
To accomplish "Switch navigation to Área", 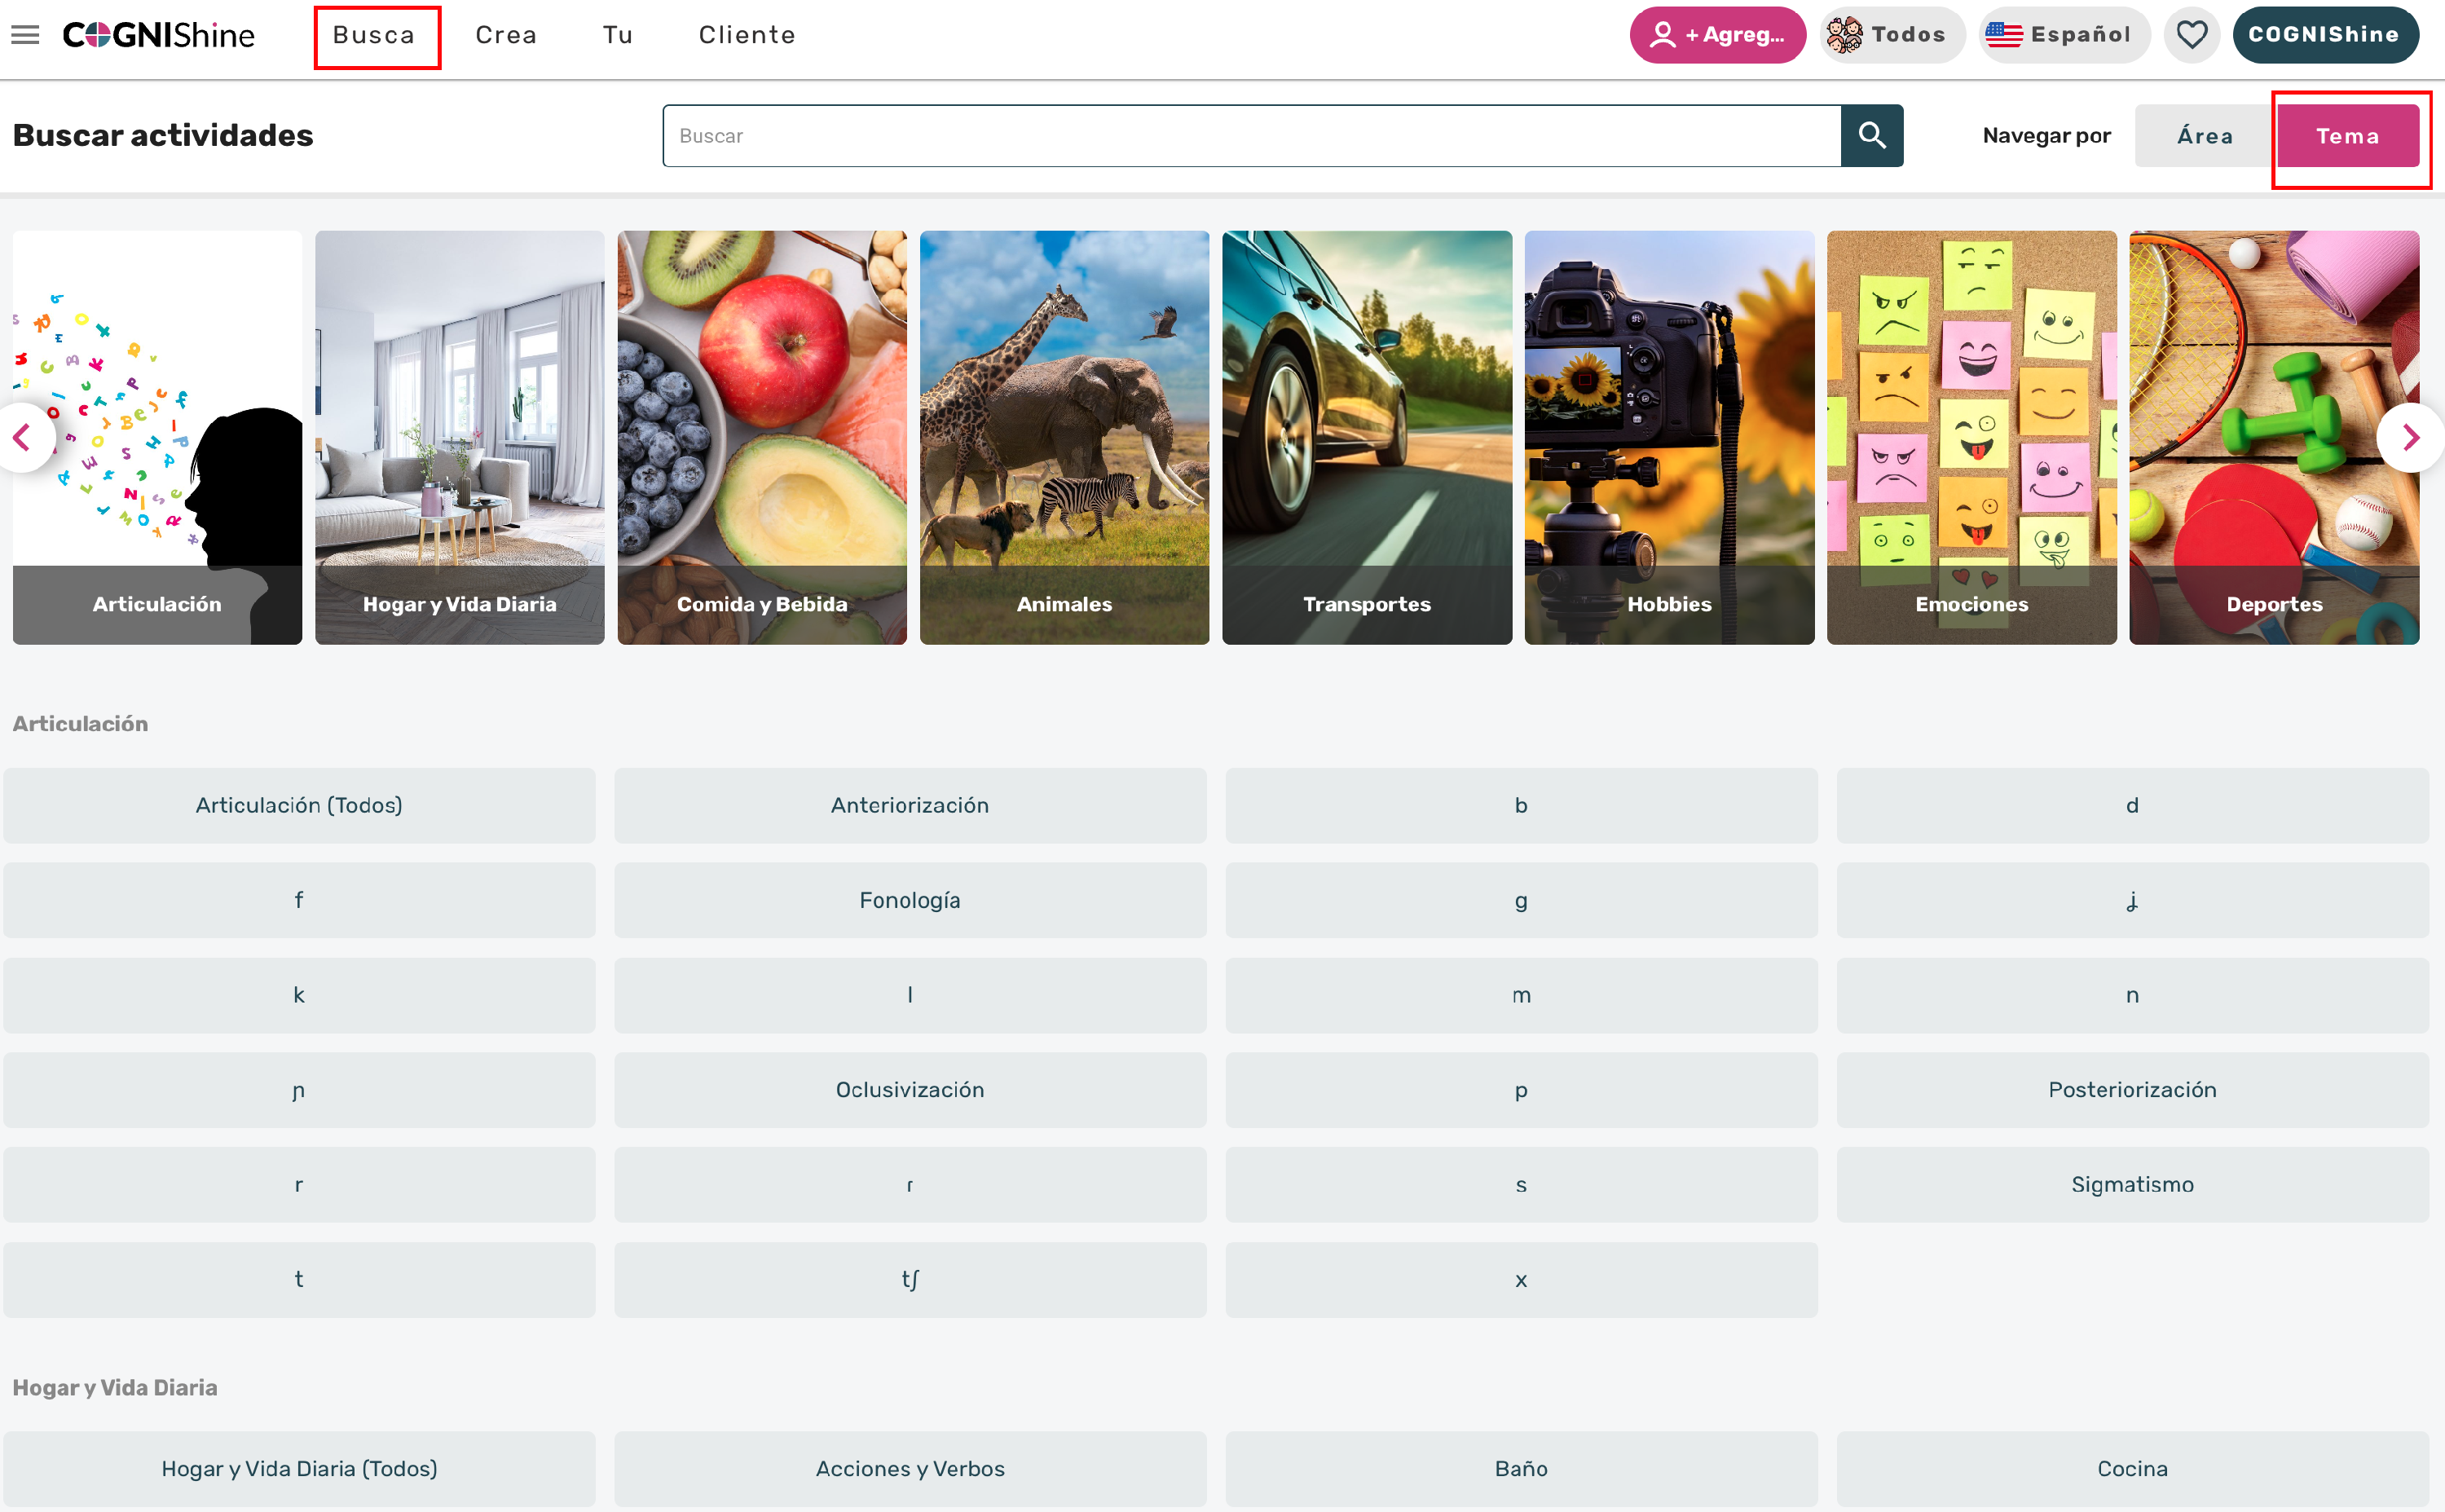I will pos(2204,136).
